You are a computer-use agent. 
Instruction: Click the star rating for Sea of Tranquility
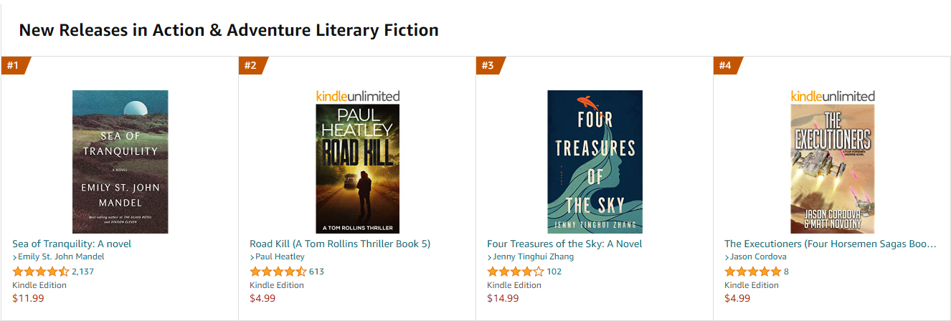(x=40, y=272)
